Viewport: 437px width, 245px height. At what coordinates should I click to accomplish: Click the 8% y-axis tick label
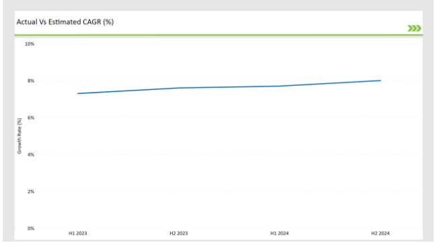31,81
